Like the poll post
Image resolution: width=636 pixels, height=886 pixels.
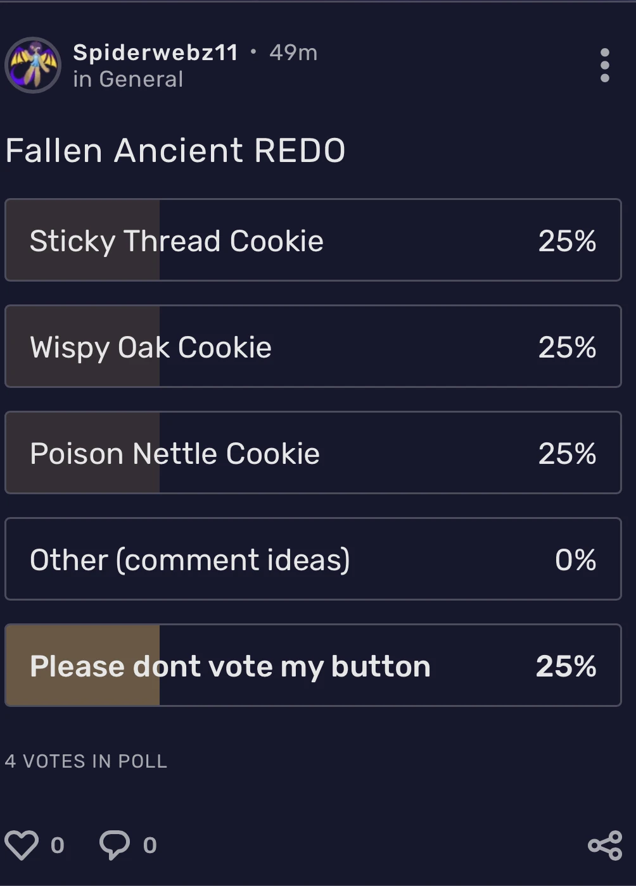23,844
